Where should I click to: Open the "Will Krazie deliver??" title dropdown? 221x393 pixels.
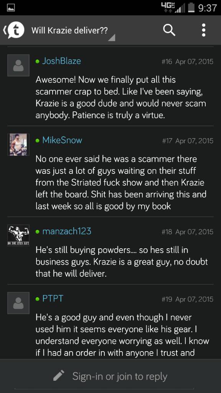click(x=70, y=31)
